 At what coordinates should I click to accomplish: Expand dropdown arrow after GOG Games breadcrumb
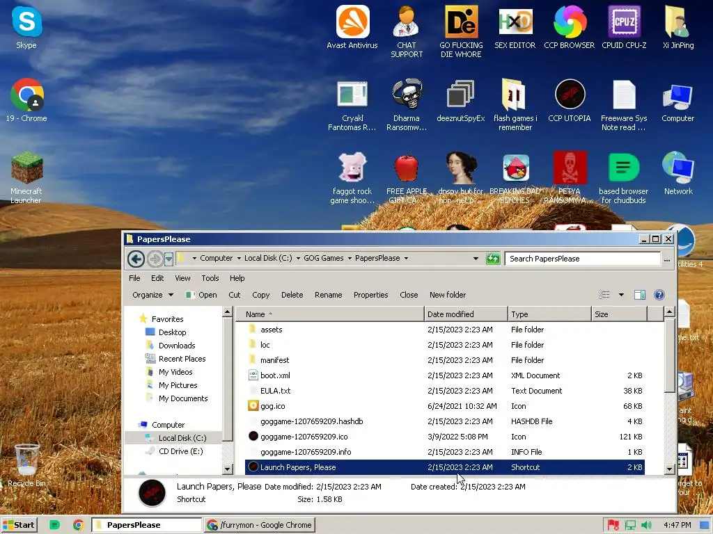[x=350, y=259]
